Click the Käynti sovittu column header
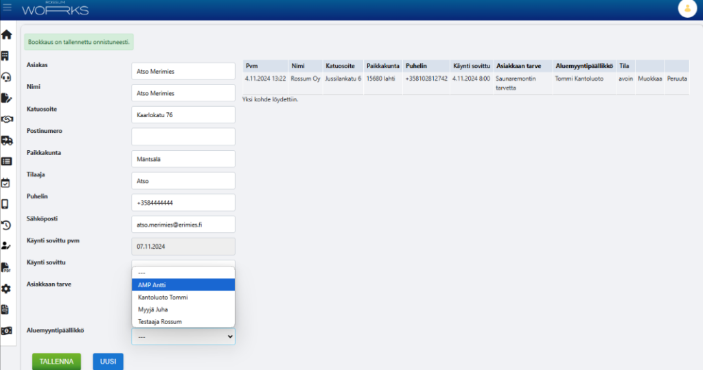The height and width of the screenshot is (370, 703). [x=472, y=66]
